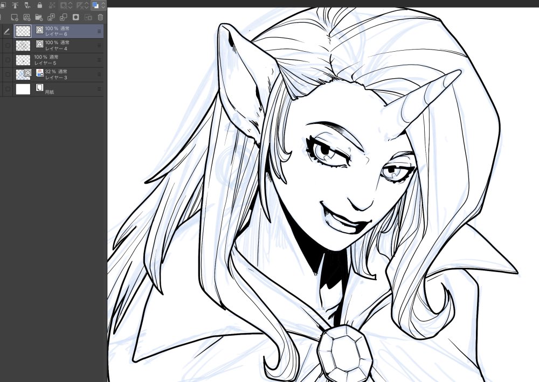Transfer to lower layer icon
539x382 pixels.
(51, 17)
